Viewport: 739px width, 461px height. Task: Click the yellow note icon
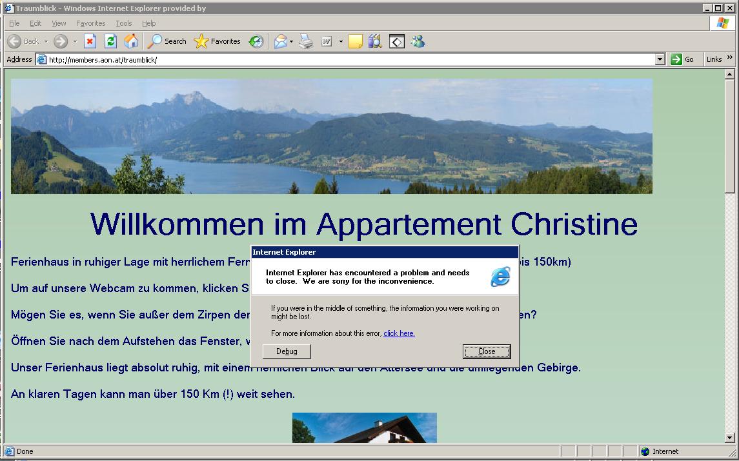356,41
